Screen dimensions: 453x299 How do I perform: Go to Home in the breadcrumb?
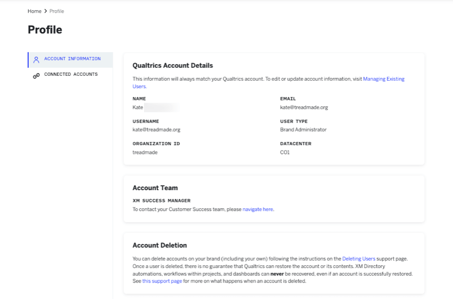click(x=34, y=11)
